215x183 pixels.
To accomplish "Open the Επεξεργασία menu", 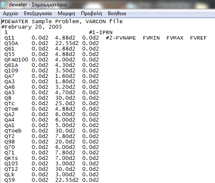I will point(38,13).
